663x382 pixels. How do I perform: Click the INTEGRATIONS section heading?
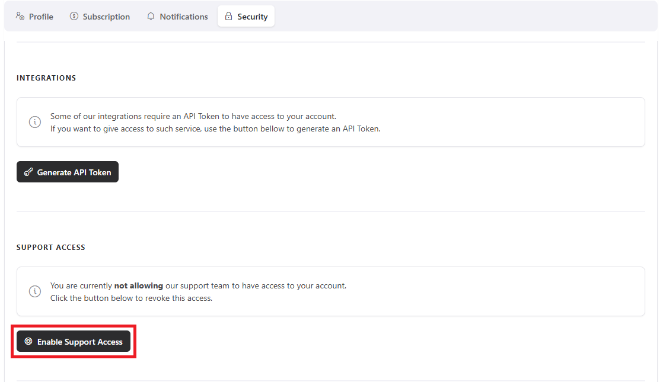46,78
